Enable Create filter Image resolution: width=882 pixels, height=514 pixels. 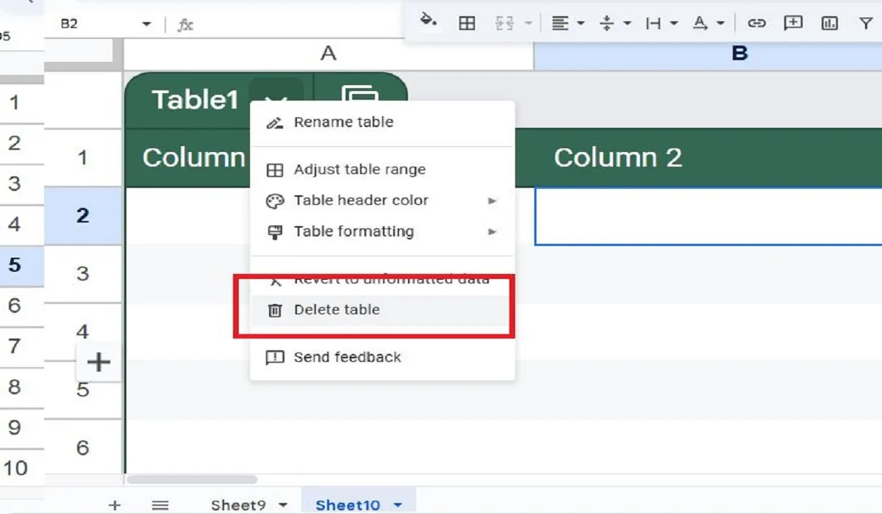coord(866,23)
